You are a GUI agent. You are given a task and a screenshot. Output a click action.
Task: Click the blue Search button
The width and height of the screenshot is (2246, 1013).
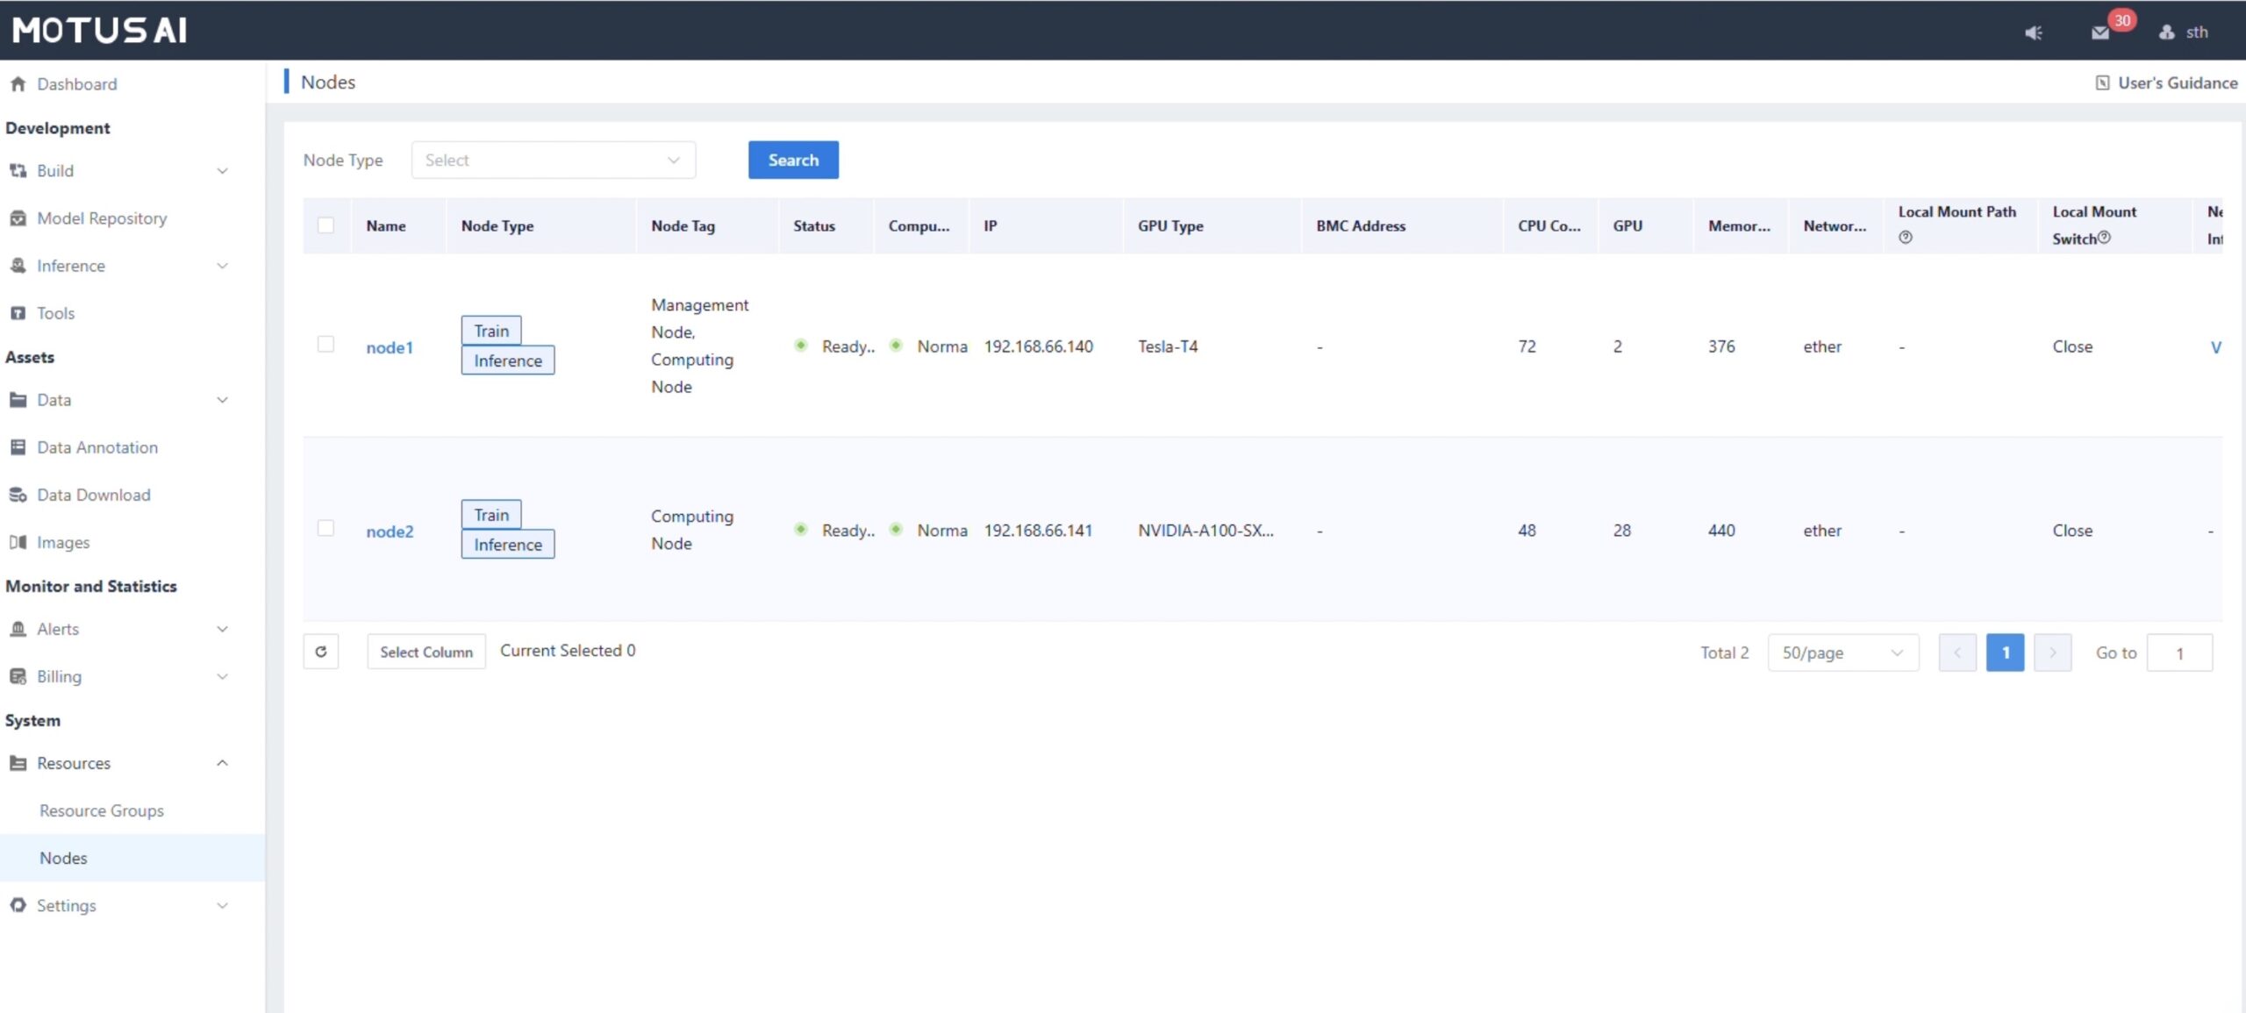792,160
